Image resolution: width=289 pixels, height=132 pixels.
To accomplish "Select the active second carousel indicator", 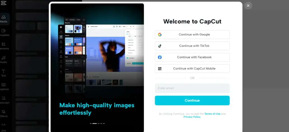I will tap(95, 124).
